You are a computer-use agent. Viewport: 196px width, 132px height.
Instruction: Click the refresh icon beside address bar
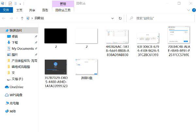(120, 18)
